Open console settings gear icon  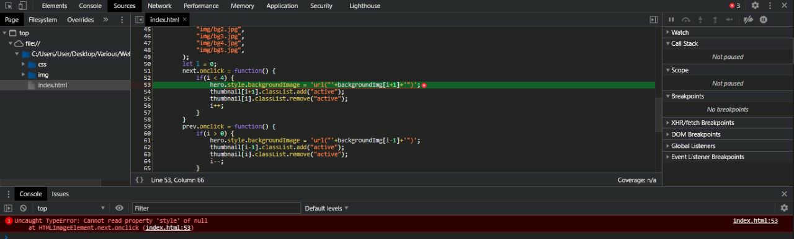784,208
